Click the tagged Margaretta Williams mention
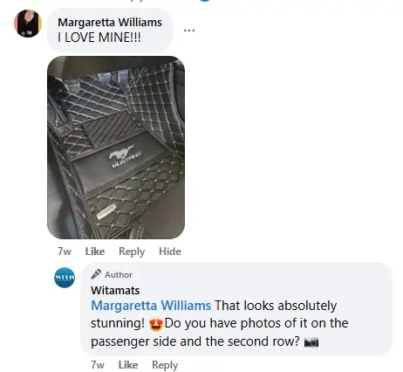Image resolution: width=403 pixels, height=372 pixels. point(151,306)
